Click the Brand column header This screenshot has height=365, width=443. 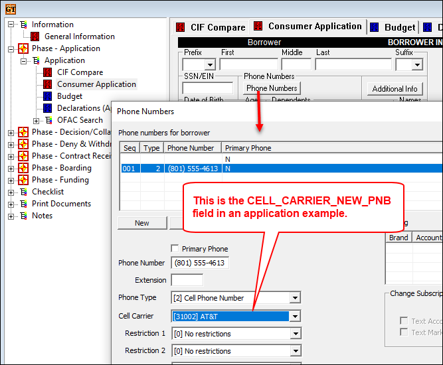tap(399, 238)
